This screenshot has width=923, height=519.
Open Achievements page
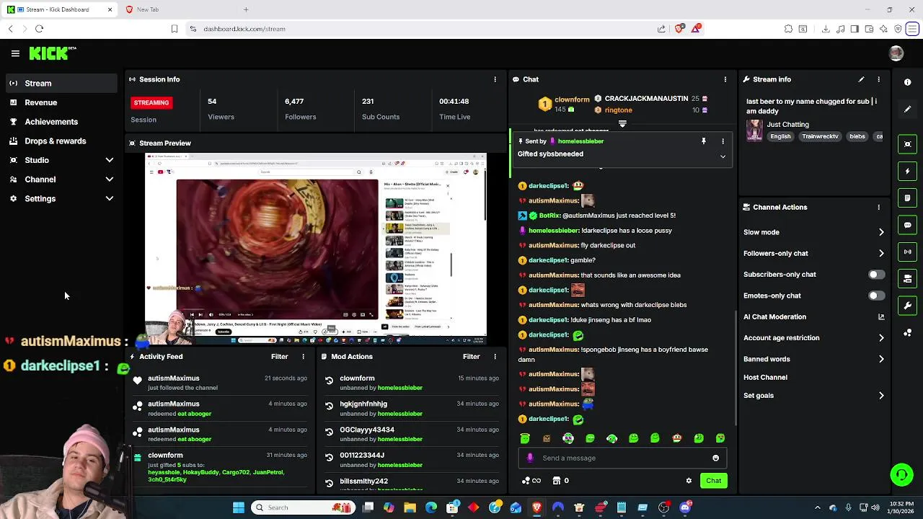[61, 122]
